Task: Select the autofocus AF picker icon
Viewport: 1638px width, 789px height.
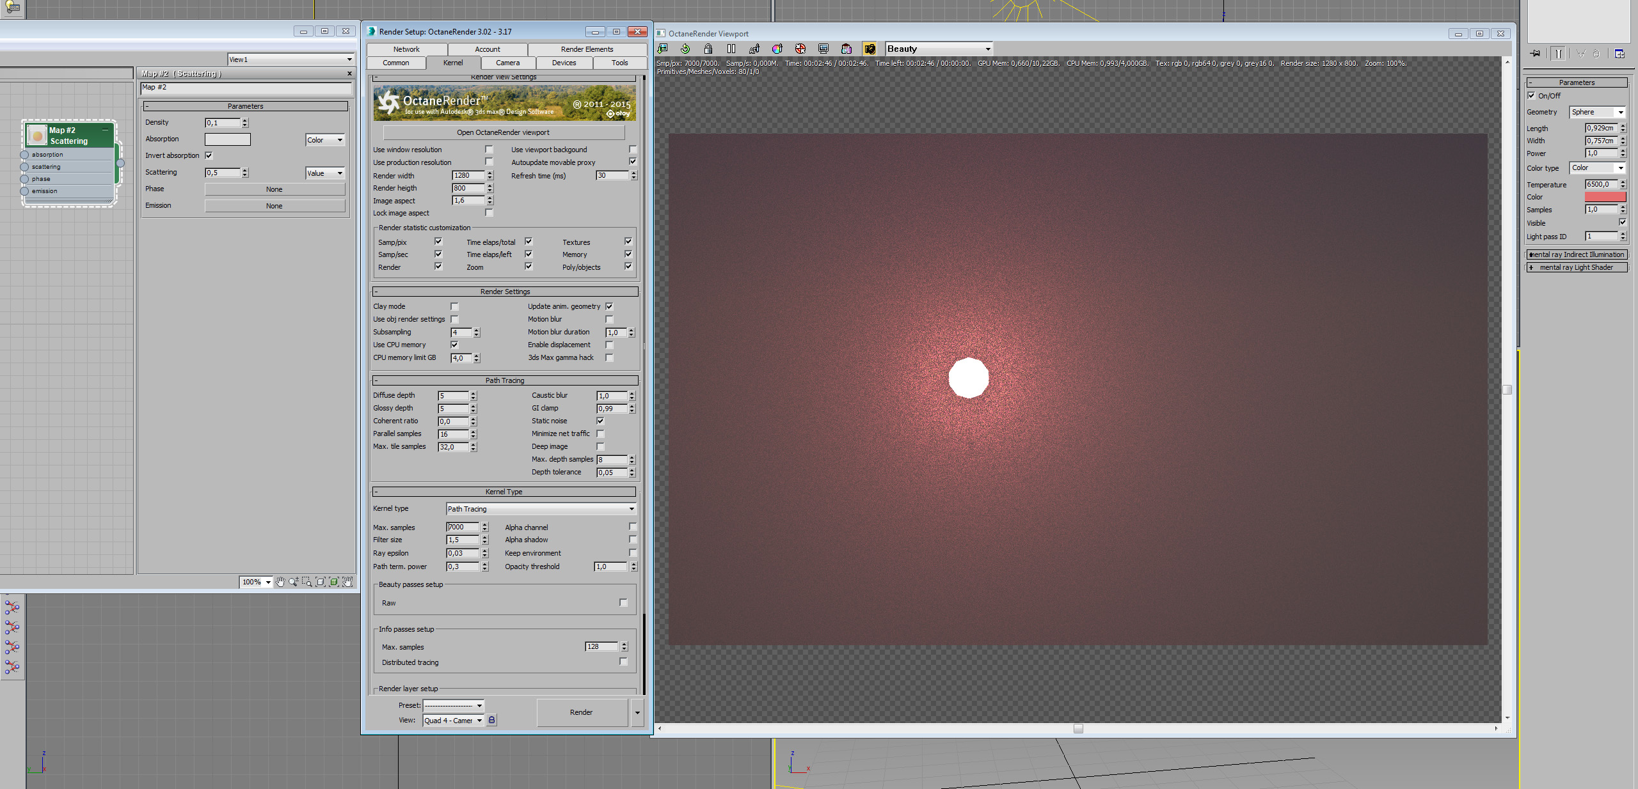Action: [x=754, y=49]
